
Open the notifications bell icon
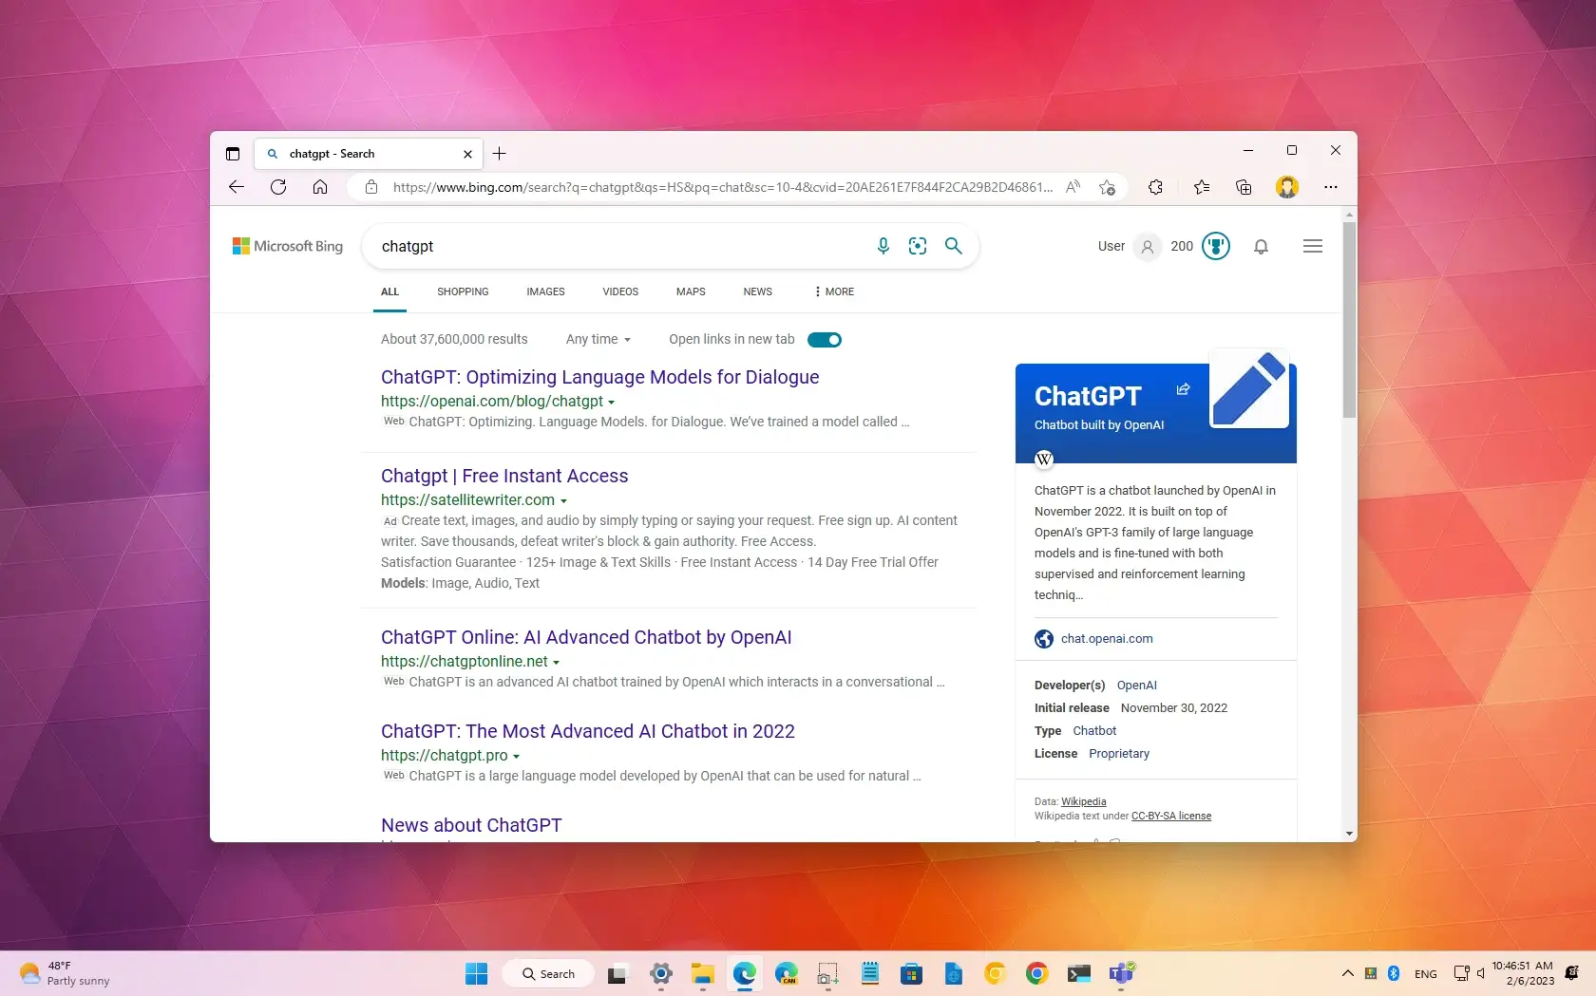pos(1261,247)
